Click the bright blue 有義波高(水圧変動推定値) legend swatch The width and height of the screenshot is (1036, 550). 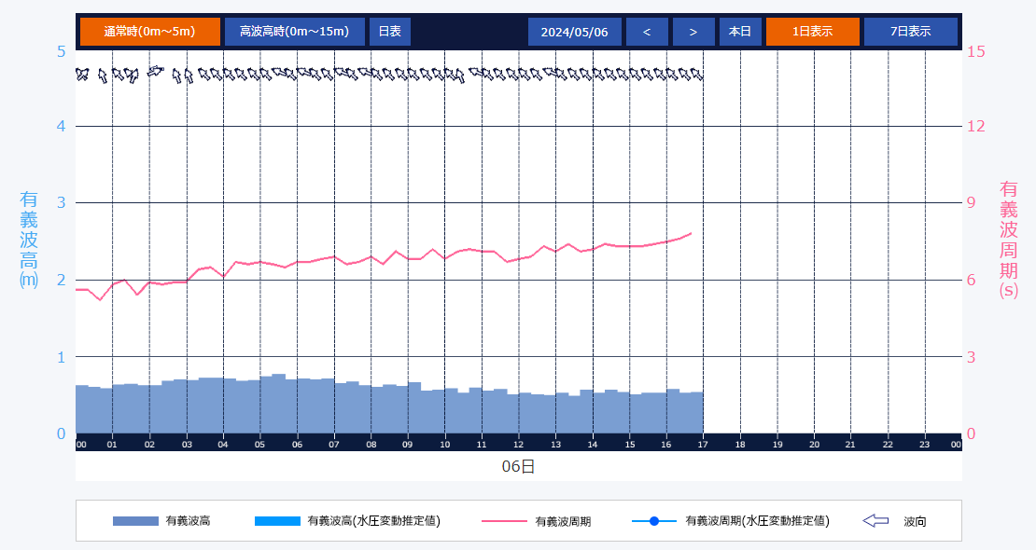[277, 521]
